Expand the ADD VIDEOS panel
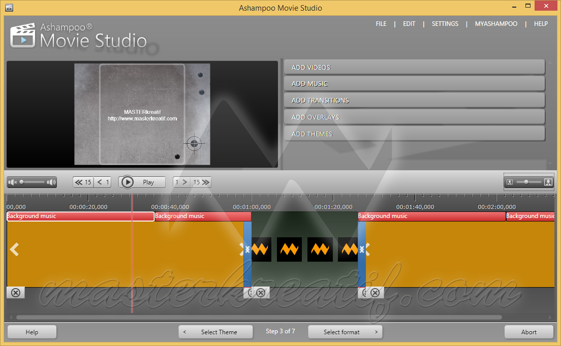 [414, 67]
